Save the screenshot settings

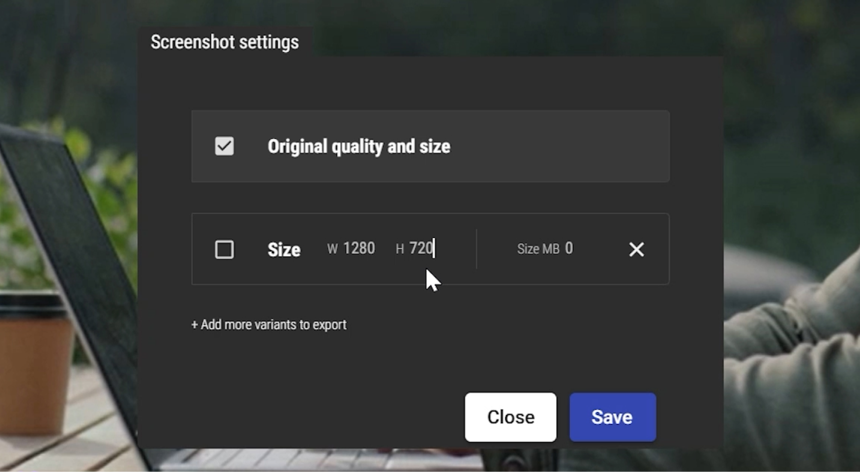point(612,417)
